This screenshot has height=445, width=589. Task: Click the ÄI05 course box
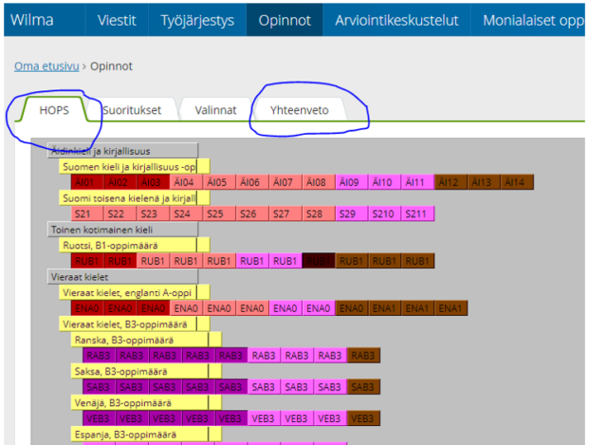click(x=217, y=182)
